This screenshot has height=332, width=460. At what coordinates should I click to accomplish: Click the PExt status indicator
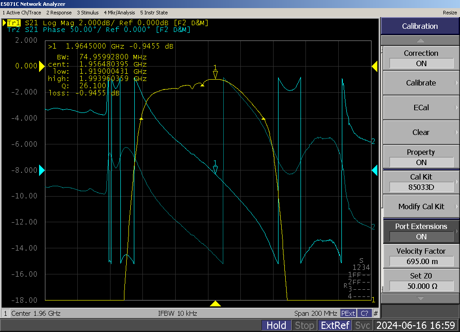(x=348, y=313)
